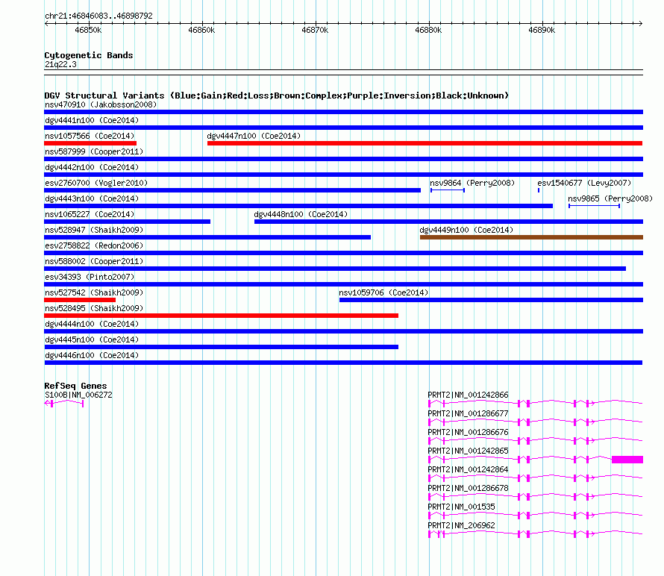This screenshot has width=664, height=576.
Task: Click nsv528947 (Shaikh2009) label
Action: pyautogui.click(x=94, y=230)
